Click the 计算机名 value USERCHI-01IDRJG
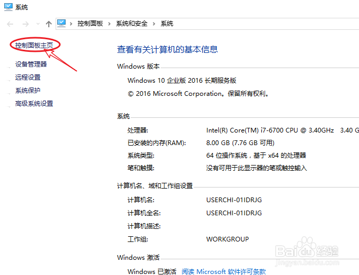This screenshot has width=359, height=275. pyautogui.click(x=234, y=200)
